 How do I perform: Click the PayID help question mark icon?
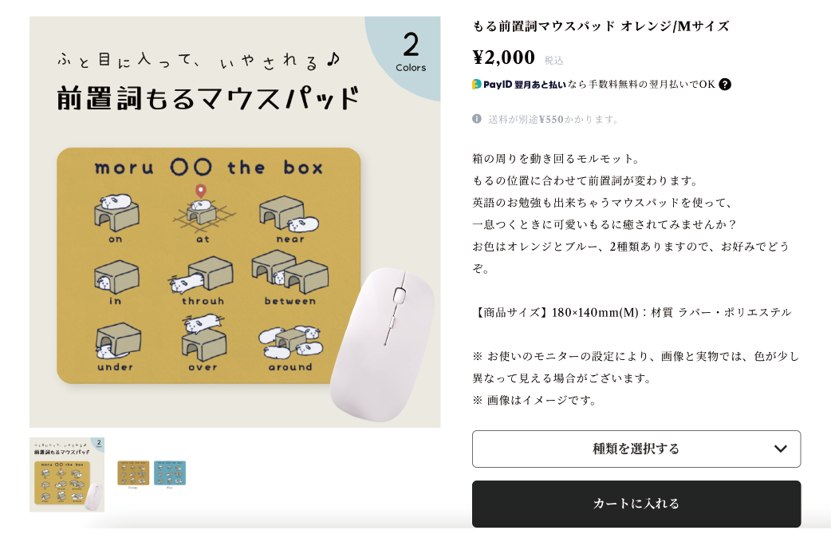coord(725,84)
